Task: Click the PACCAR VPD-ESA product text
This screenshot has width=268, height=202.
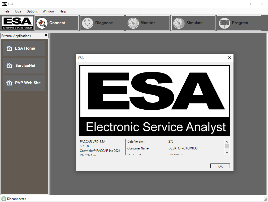Action: [x=92, y=142]
